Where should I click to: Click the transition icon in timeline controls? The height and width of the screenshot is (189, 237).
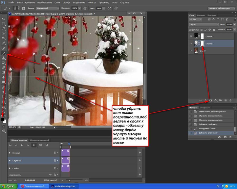(x=47, y=145)
